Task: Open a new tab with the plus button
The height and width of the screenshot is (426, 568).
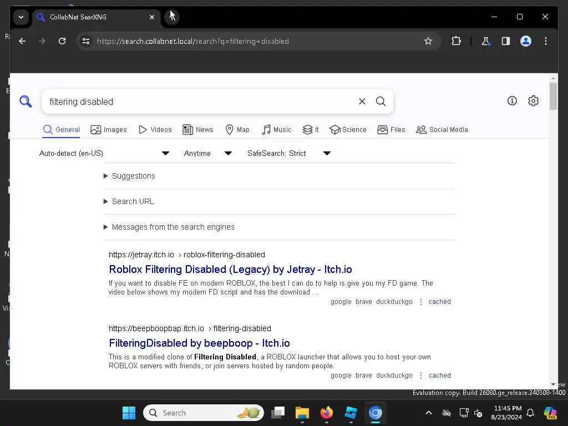Action: (x=172, y=17)
